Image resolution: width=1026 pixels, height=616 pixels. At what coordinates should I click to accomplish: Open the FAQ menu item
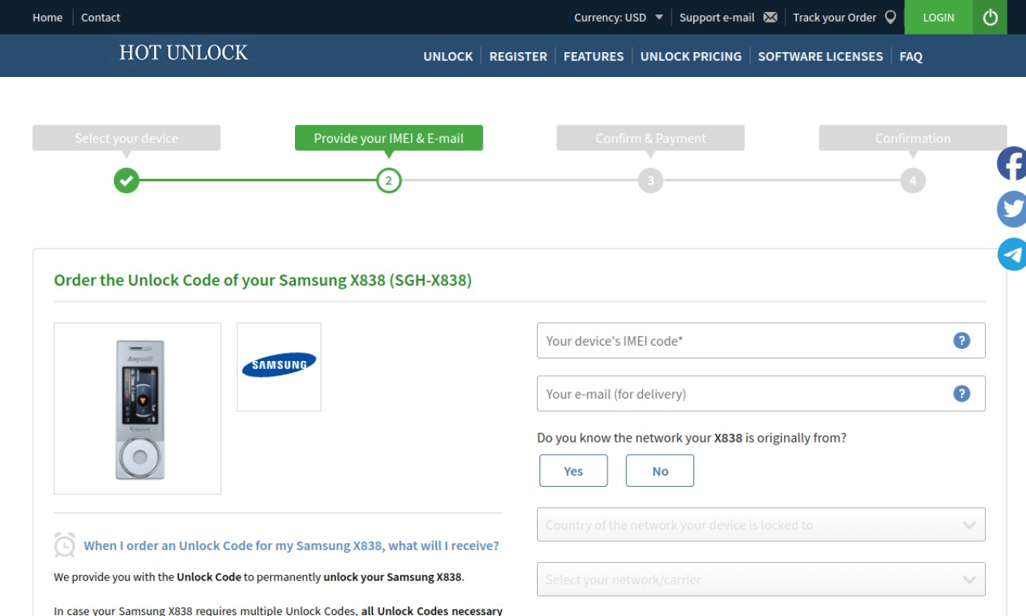pyautogui.click(x=911, y=56)
